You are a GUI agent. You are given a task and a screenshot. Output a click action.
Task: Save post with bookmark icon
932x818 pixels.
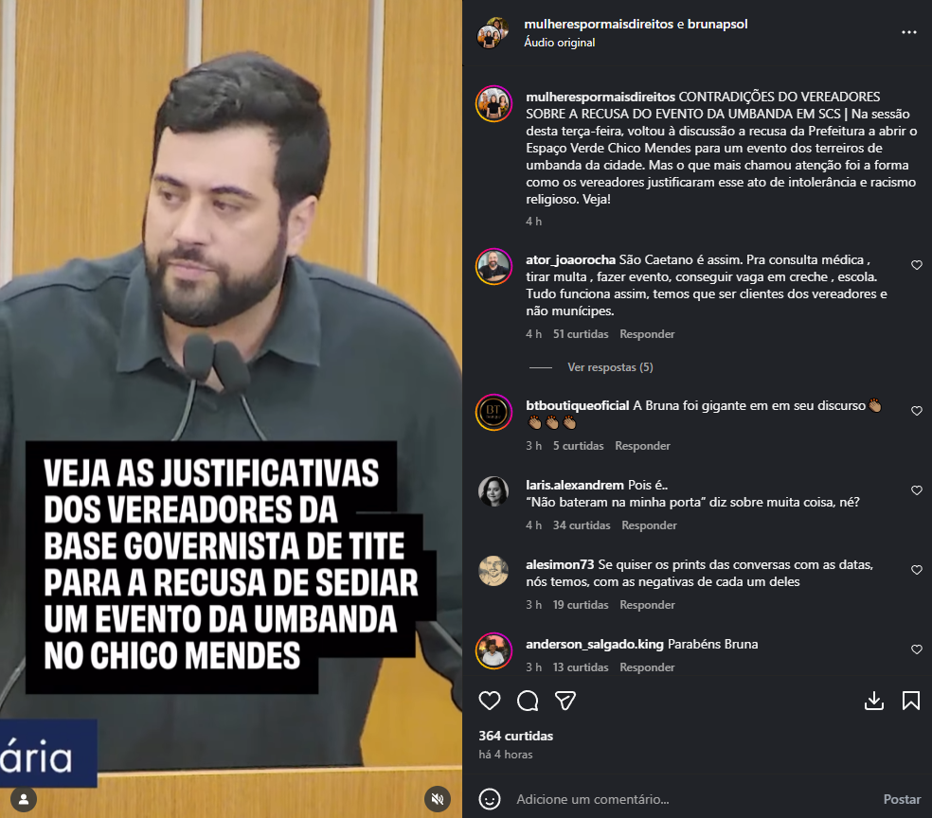910,701
